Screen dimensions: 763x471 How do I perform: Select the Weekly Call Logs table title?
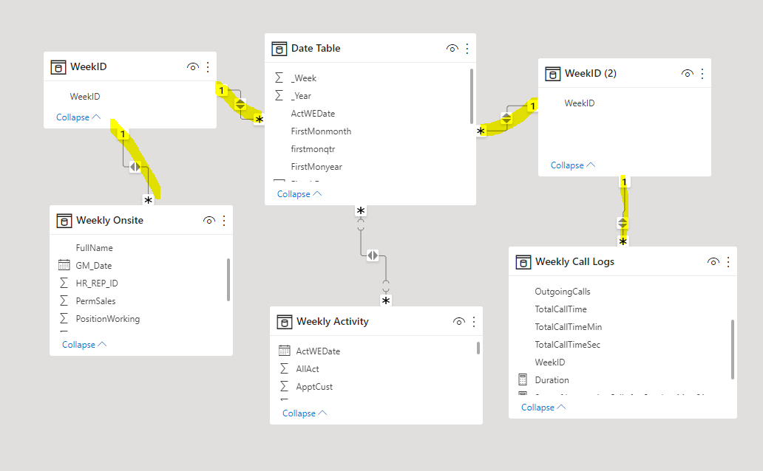[574, 261]
